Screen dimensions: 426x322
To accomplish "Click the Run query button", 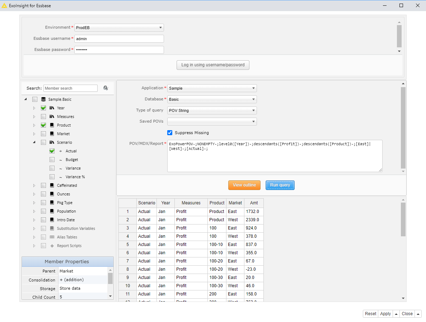I will pyautogui.click(x=280, y=185).
